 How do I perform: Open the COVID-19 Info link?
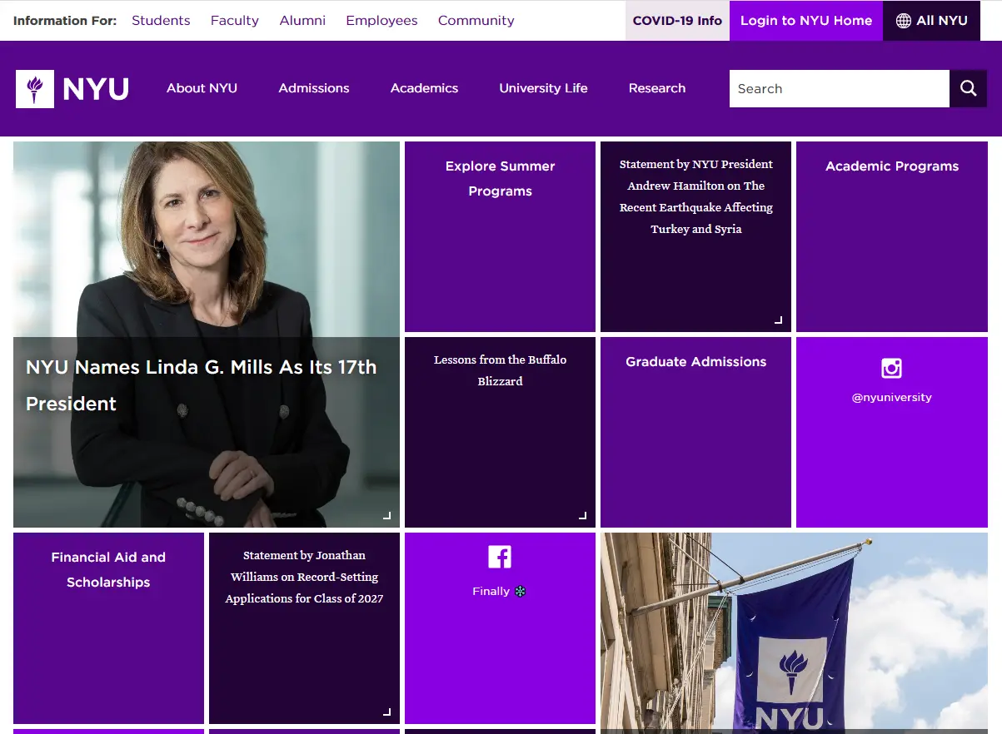(677, 21)
